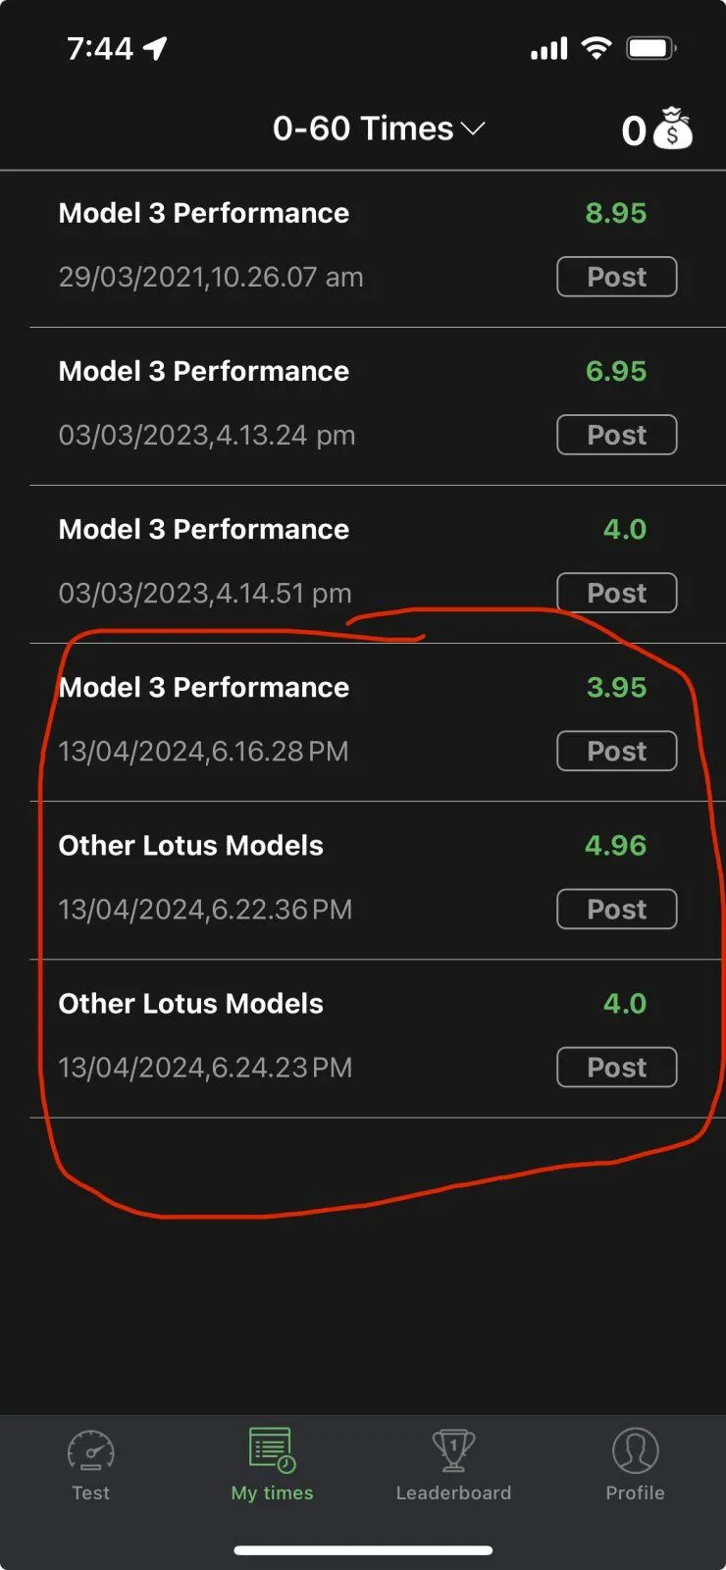Post the 13/04/2024 6.24.23 PM Lotus run
This screenshot has width=726, height=1570.
(x=616, y=1067)
